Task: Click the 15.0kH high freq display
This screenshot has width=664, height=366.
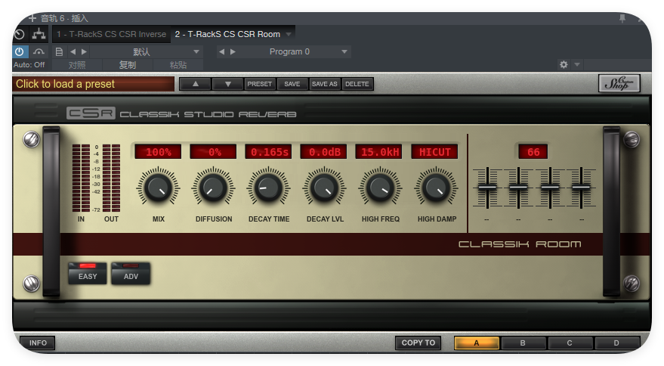Action: point(379,152)
